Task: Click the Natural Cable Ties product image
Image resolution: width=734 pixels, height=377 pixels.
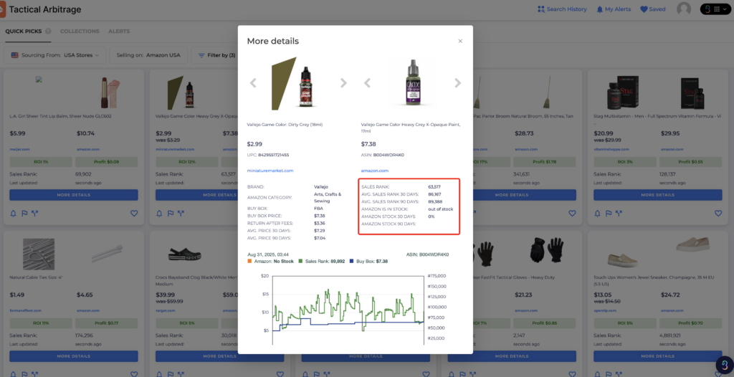Action: coord(39,254)
